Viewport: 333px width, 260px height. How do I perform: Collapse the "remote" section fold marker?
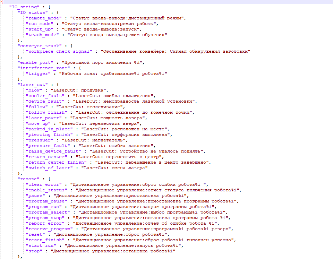pos(1,179)
